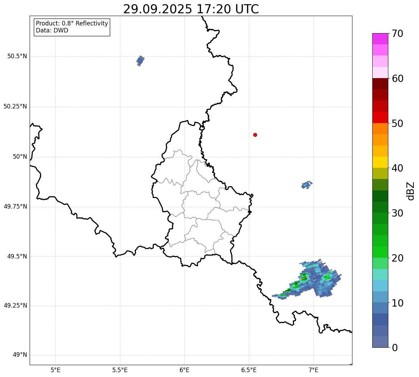Click the '49.75°N' latitude label
Image resolution: width=419 pixels, height=377 pixels.
15,206
